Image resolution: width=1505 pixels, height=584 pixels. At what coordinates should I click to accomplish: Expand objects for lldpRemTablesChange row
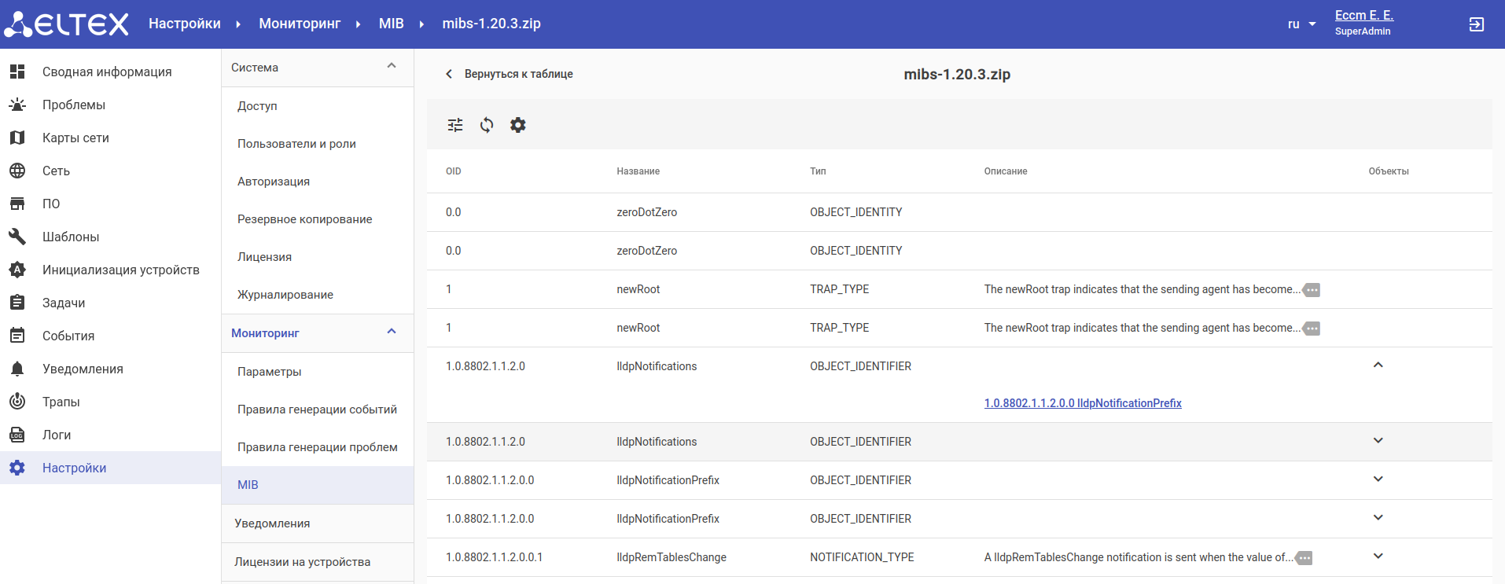point(1378,556)
